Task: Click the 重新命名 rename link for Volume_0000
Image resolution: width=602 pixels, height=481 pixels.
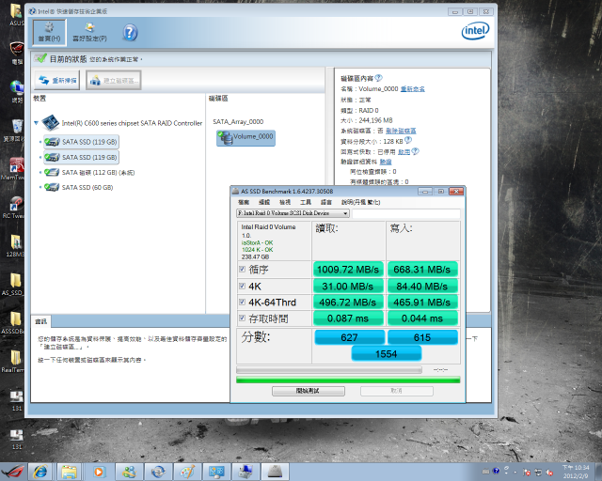Action: 412,88
